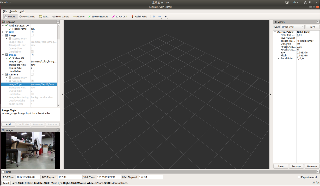Toggle the Focal Shape Fixed Size checkbox

(298, 50)
